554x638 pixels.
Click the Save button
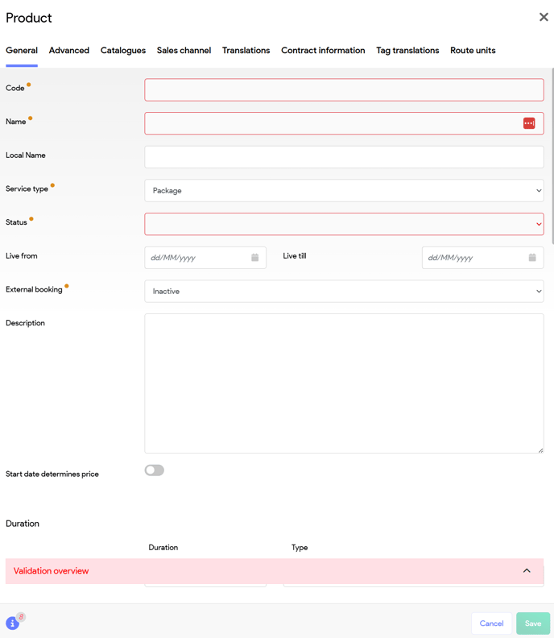pyautogui.click(x=533, y=623)
